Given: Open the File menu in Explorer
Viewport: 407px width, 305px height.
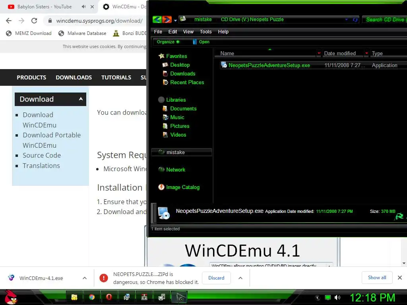Looking at the screenshot, I should point(158,32).
